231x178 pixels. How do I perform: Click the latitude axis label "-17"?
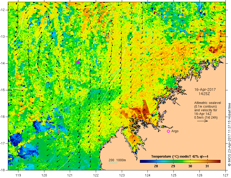[3, 143]
